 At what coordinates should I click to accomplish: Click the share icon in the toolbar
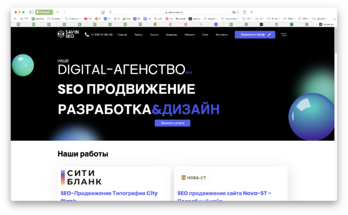[x=244, y=12]
